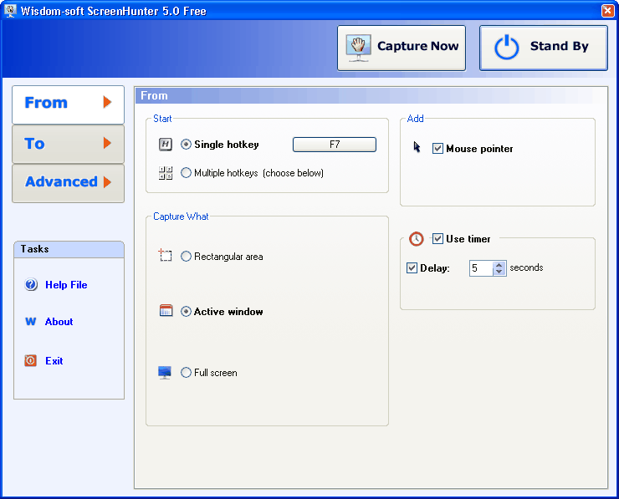Toggle the Delay checkbox

[x=412, y=268]
